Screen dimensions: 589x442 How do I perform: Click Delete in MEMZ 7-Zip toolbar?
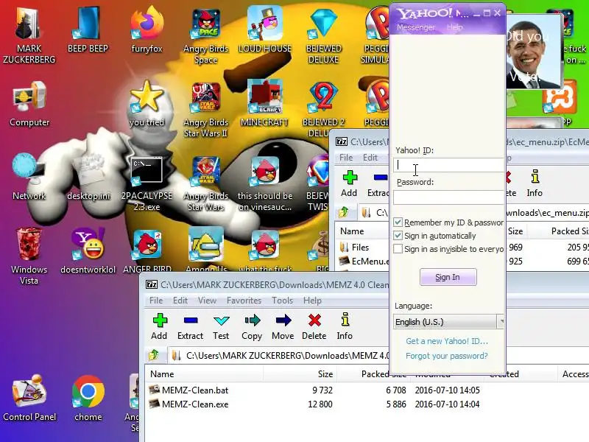point(314,326)
